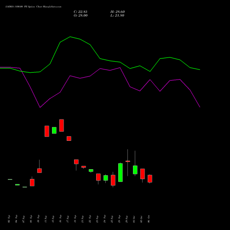Select the 16 Sep date label
The image size is (230, 230).
[60, 219]
